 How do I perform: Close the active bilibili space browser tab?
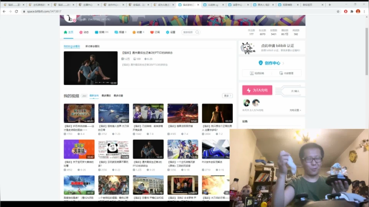click(198, 5)
